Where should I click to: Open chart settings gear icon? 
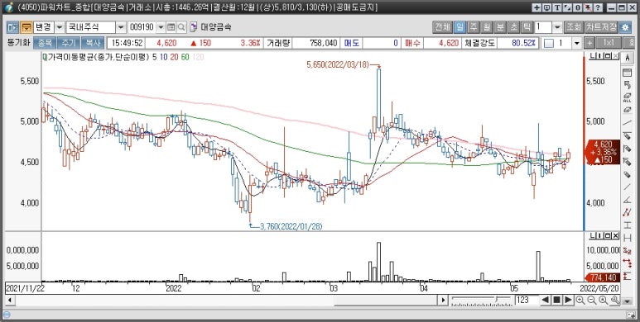click(625, 27)
